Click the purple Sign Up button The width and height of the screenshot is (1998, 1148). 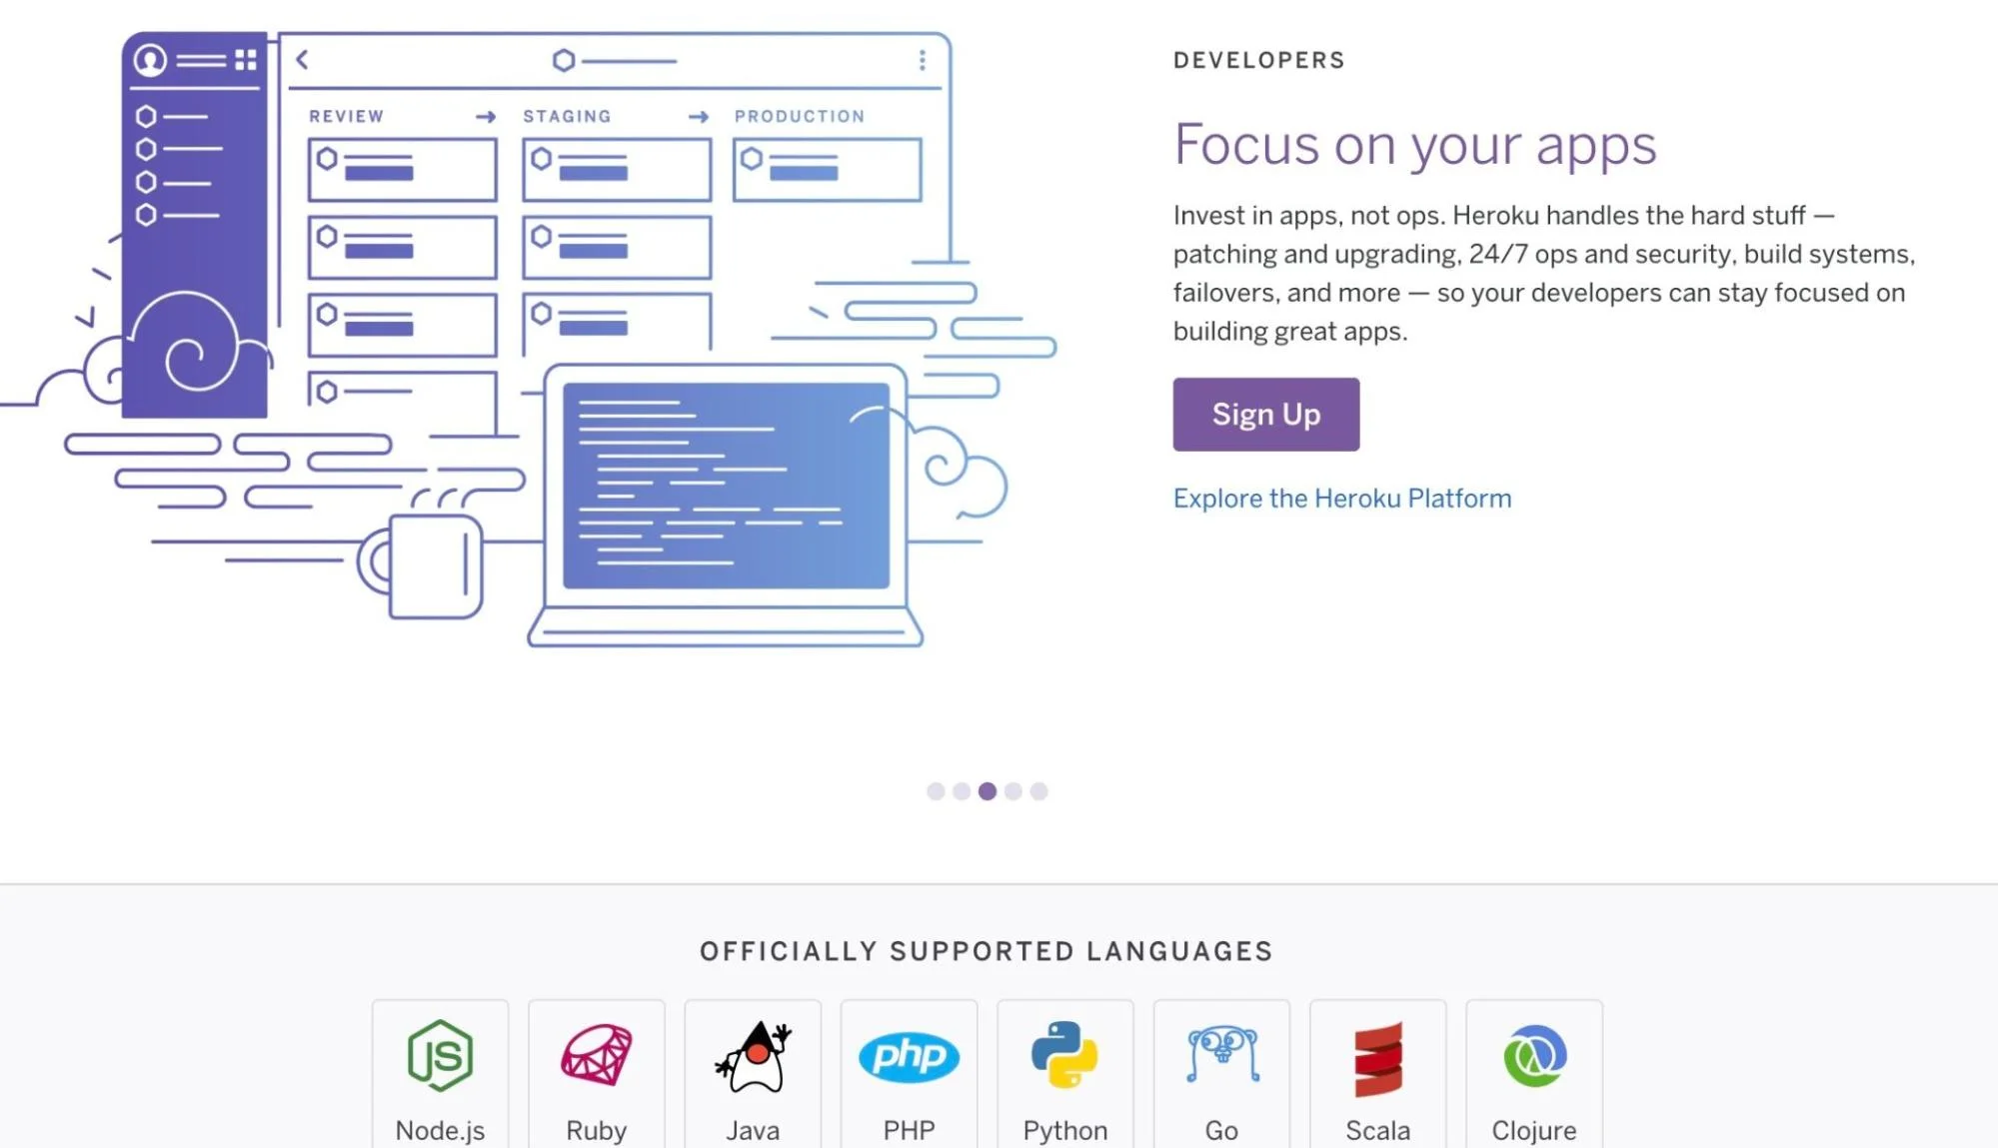1266,414
